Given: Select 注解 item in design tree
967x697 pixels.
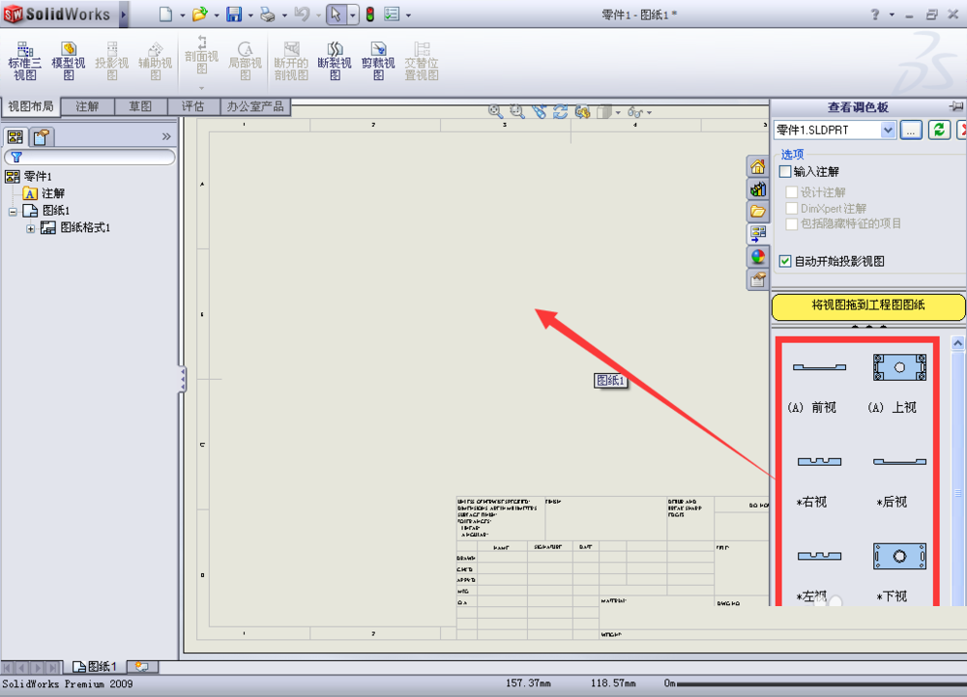Looking at the screenshot, I should [x=44, y=193].
